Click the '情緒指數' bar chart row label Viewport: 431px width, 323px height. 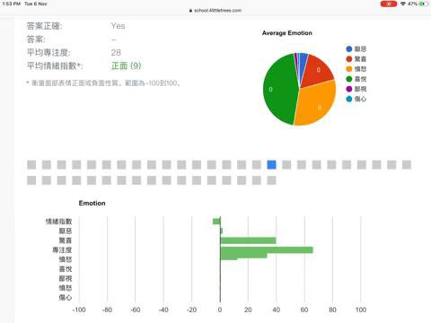coord(58,222)
